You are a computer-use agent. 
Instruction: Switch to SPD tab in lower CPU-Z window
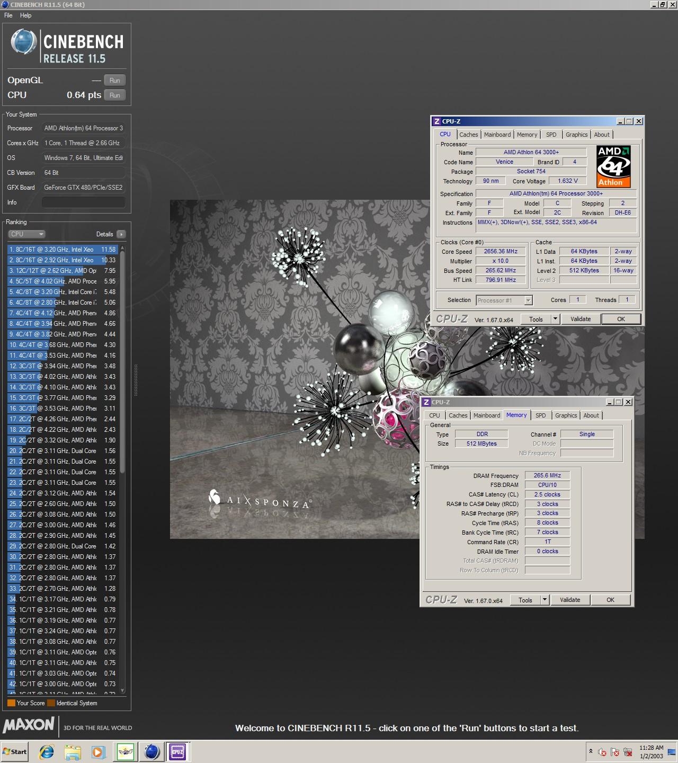coord(541,415)
